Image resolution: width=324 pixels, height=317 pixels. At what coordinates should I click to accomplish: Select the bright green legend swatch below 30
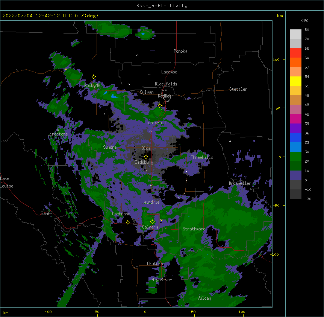pos(295,157)
